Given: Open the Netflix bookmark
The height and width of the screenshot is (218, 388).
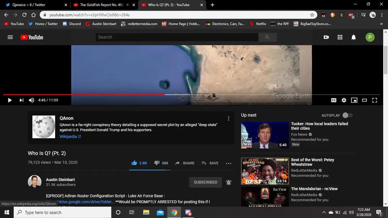Looking at the screenshot, I should 258,24.
